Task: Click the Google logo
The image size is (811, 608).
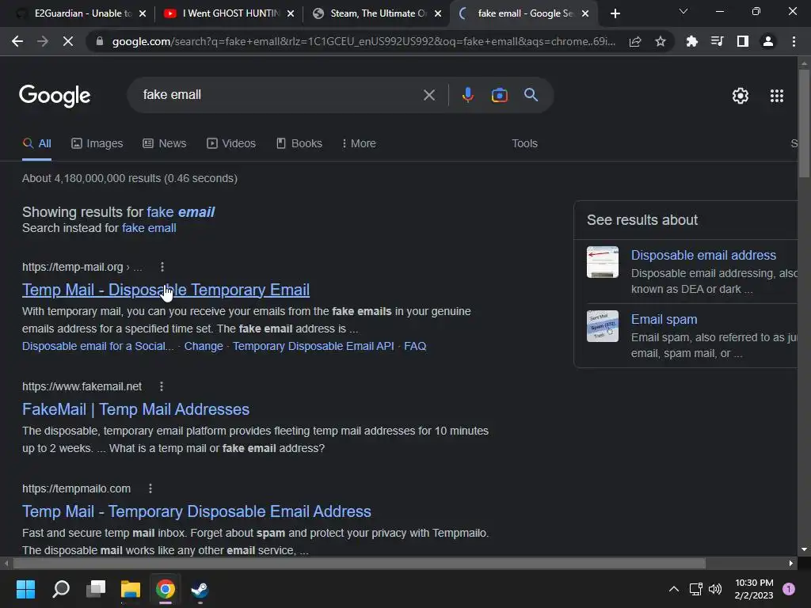Action: tap(55, 96)
